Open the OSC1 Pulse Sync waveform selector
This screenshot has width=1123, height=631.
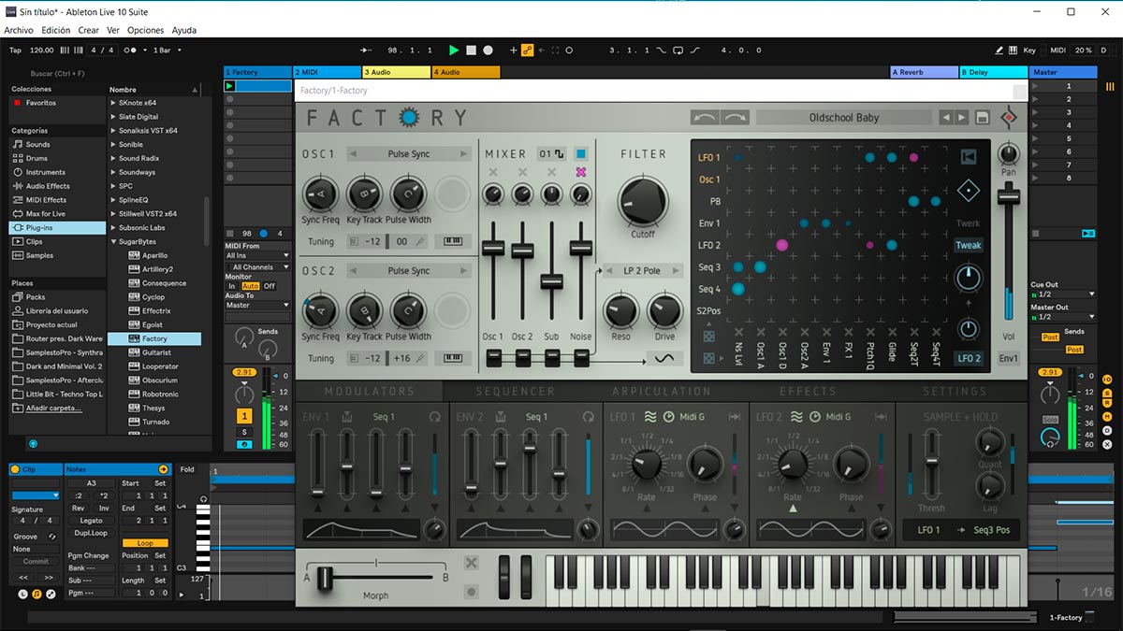(x=409, y=153)
